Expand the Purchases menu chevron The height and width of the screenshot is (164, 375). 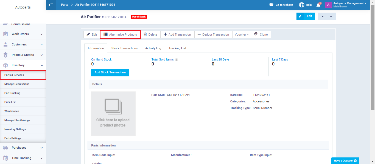tap(41, 148)
